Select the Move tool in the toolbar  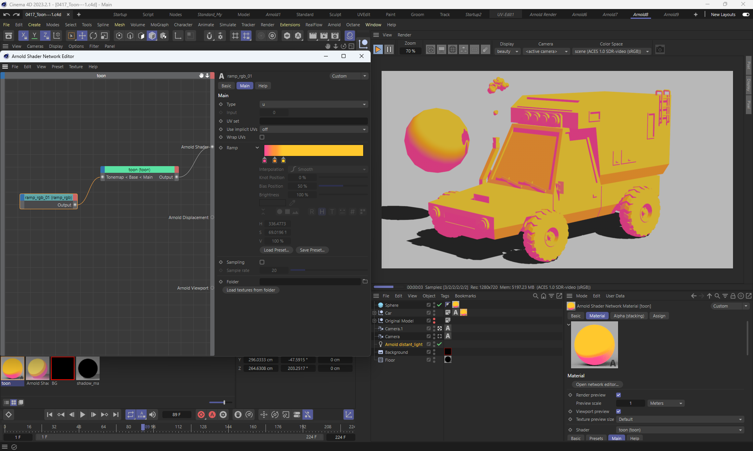tap(82, 36)
